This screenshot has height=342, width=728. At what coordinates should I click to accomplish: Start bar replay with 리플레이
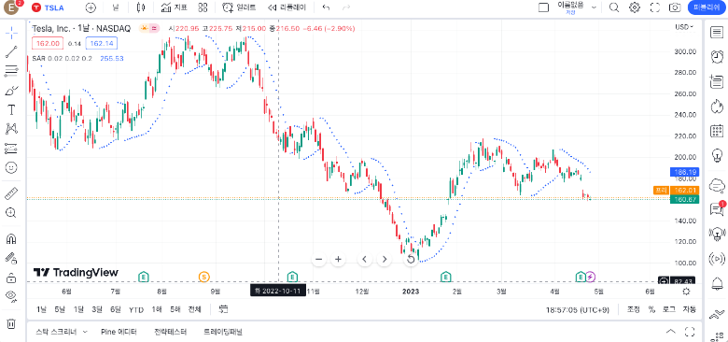pos(287,7)
